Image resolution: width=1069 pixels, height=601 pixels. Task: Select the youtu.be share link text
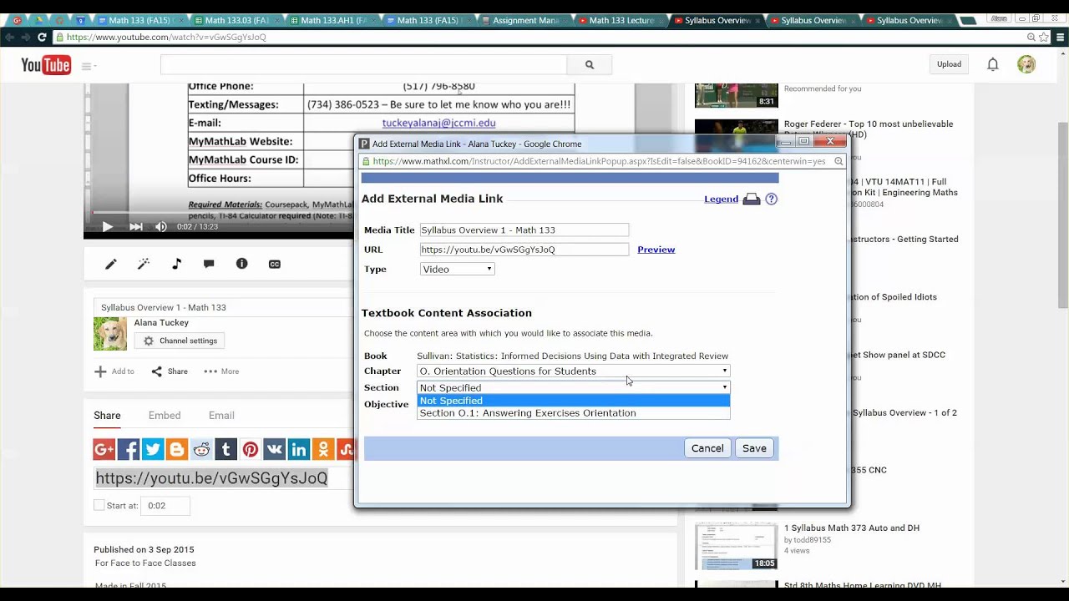[211, 478]
